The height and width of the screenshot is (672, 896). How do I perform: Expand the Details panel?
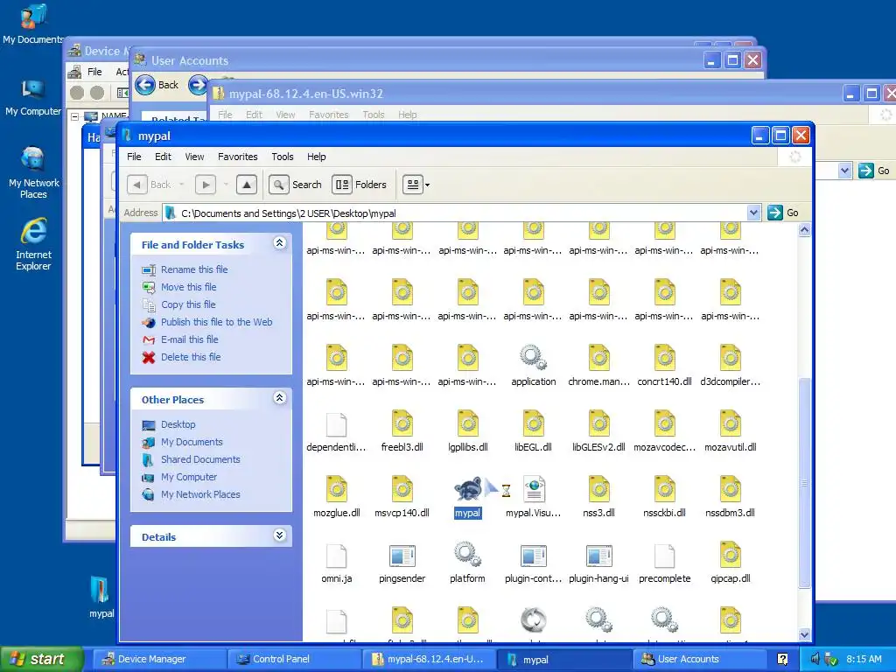[x=279, y=535]
